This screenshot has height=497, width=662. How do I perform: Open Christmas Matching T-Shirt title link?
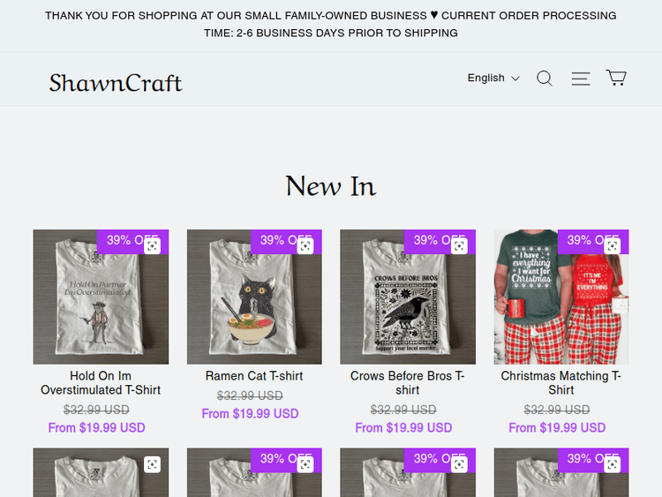click(x=560, y=383)
